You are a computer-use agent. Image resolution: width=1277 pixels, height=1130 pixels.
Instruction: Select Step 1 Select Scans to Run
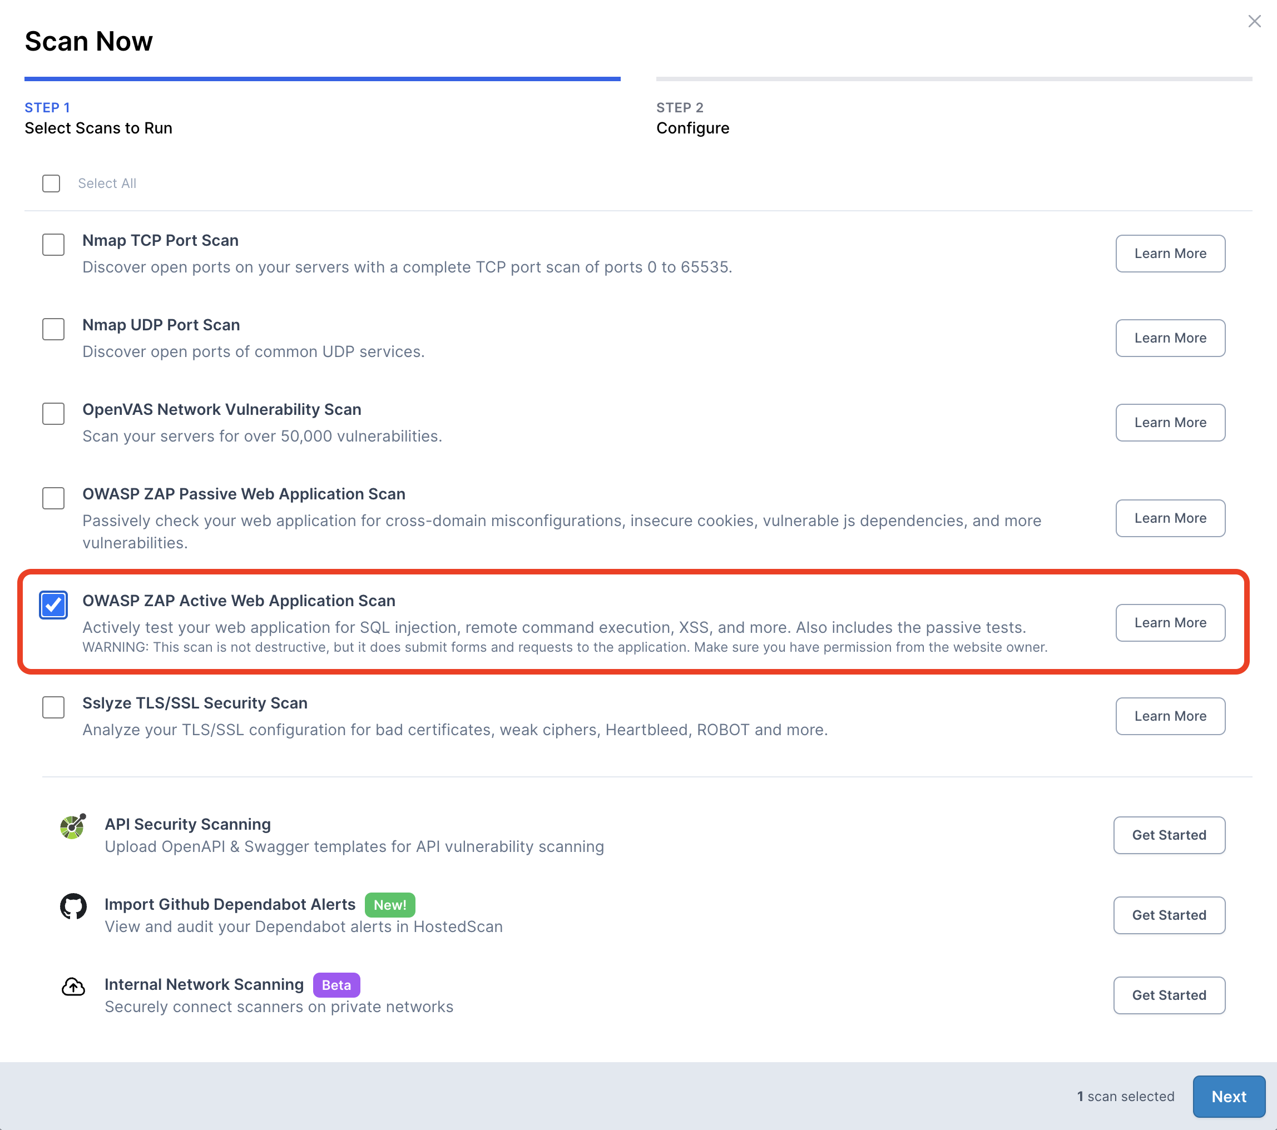tap(98, 118)
